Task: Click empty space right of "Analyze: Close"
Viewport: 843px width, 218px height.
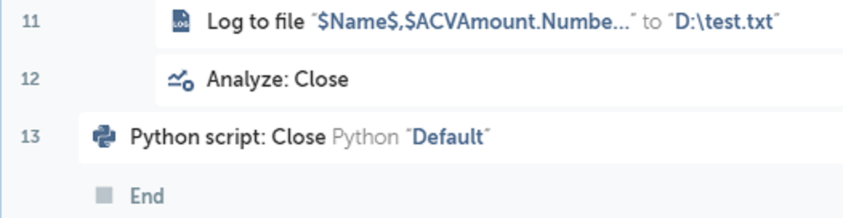Action: pyautogui.click(x=556, y=80)
